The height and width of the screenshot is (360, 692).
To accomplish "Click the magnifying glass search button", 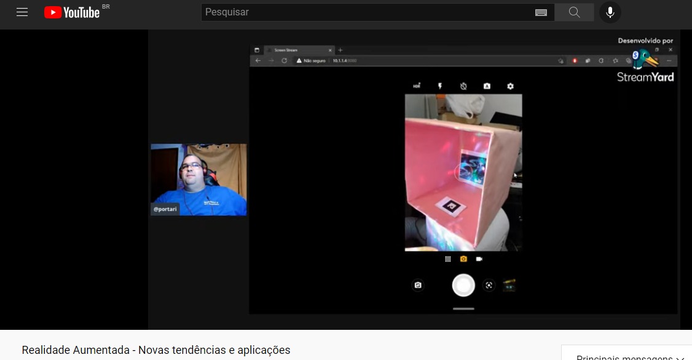I will coord(574,12).
